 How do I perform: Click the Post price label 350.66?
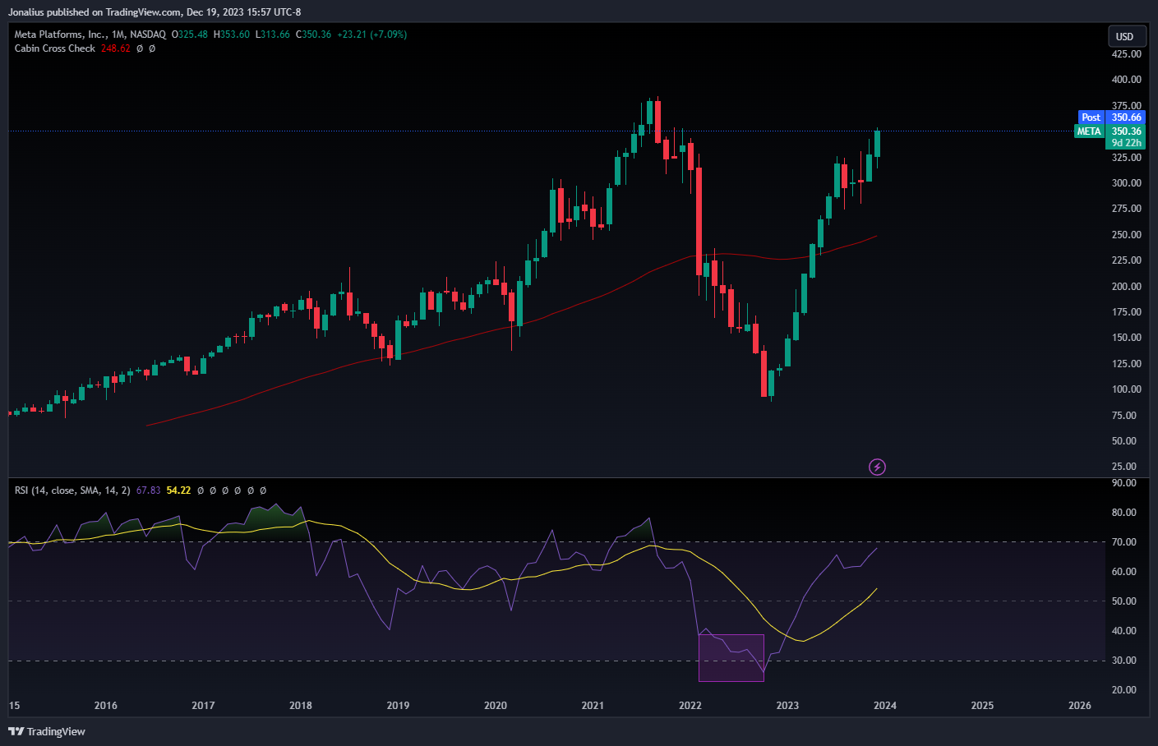pos(1110,117)
